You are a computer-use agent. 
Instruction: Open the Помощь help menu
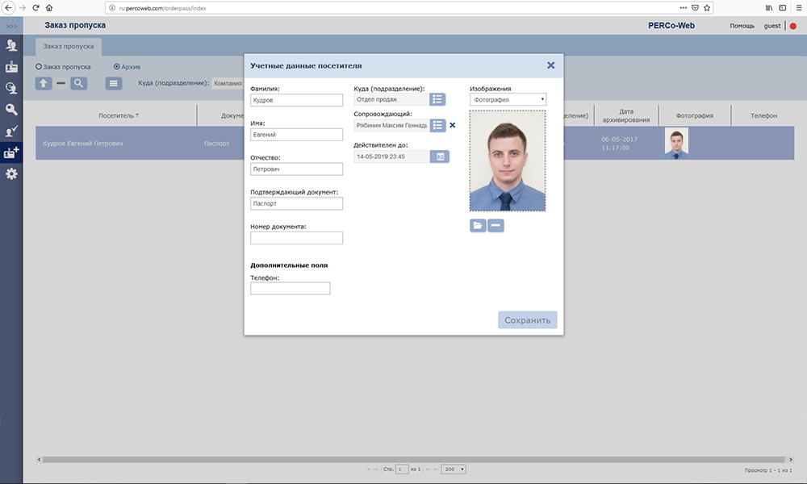coord(742,26)
